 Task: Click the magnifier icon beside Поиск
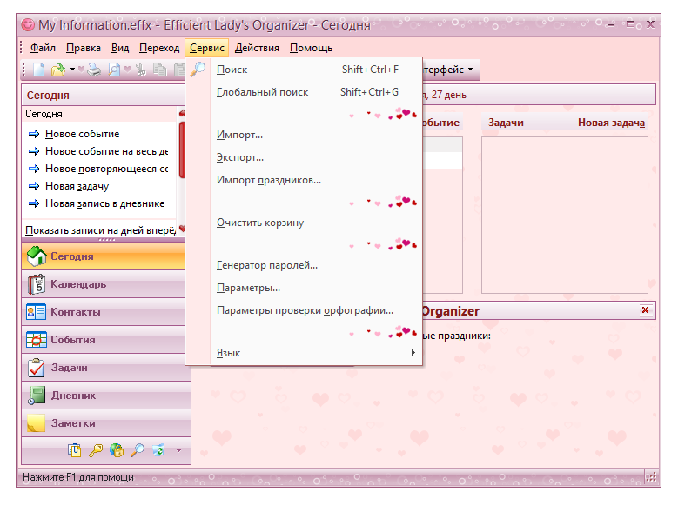tap(198, 69)
